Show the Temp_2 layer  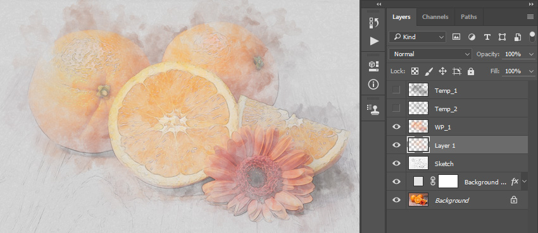(396, 108)
